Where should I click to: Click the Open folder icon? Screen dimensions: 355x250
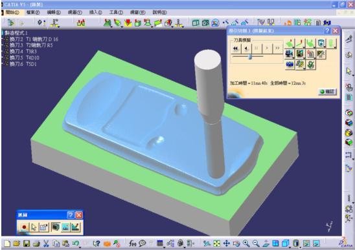click(x=17, y=244)
